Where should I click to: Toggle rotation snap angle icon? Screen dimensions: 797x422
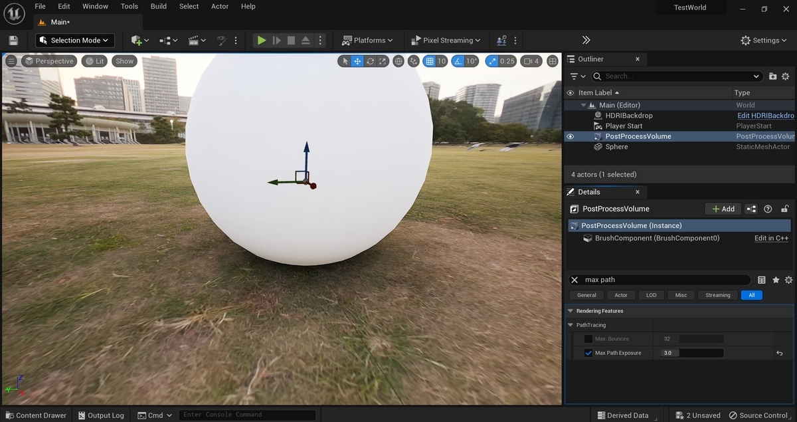tap(458, 61)
